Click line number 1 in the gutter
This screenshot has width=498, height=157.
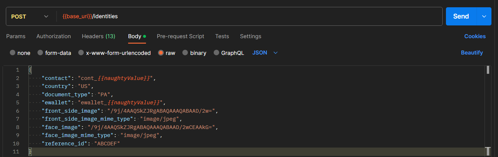(17, 70)
